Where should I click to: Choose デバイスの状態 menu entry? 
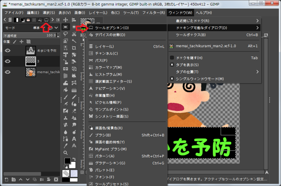(127, 35)
